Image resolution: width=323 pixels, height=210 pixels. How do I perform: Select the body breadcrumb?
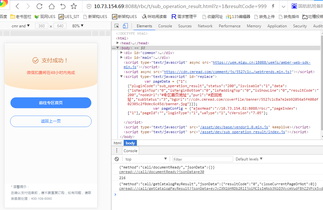coord(130,143)
